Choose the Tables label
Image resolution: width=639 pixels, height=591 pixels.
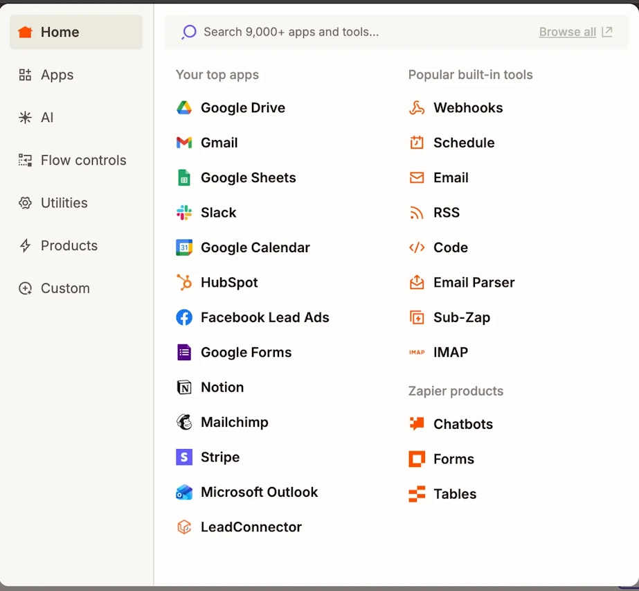tap(455, 494)
